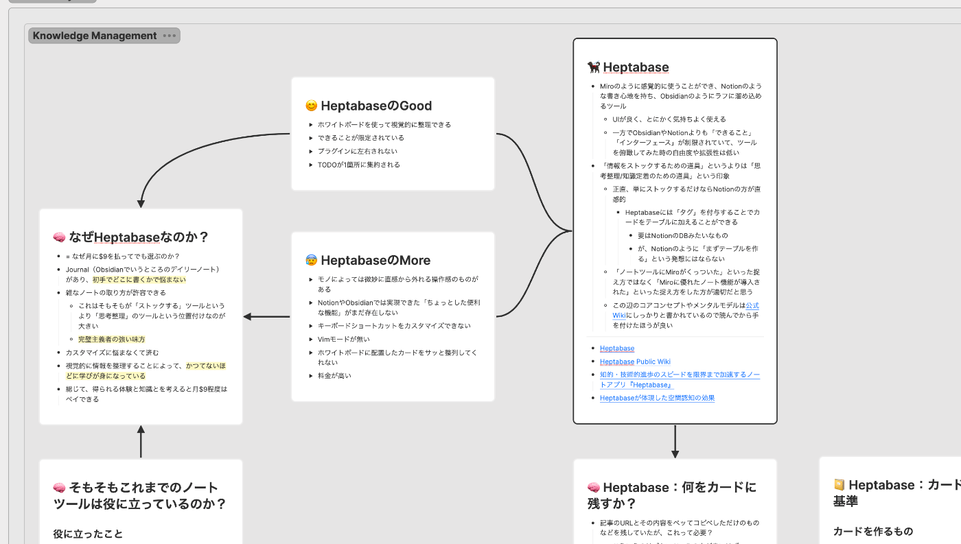961x544 pixels.
Task: Click the brain emoji beside Heptabase：何をカードに title
Action: point(594,488)
